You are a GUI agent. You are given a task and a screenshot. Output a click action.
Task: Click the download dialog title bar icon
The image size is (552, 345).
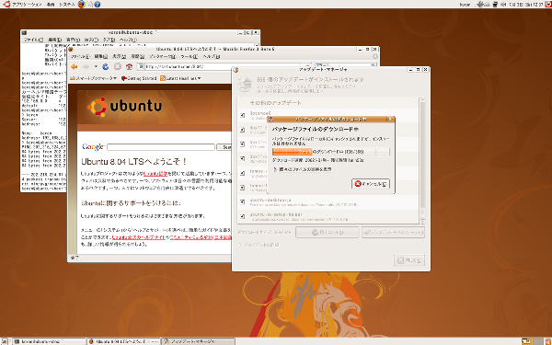click(x=270, y=119)
